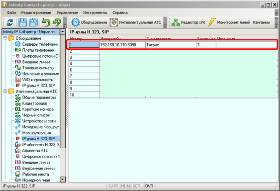Open the Справка menu
The height and width of the screenshot is (191, 280).
coord(120,13)
